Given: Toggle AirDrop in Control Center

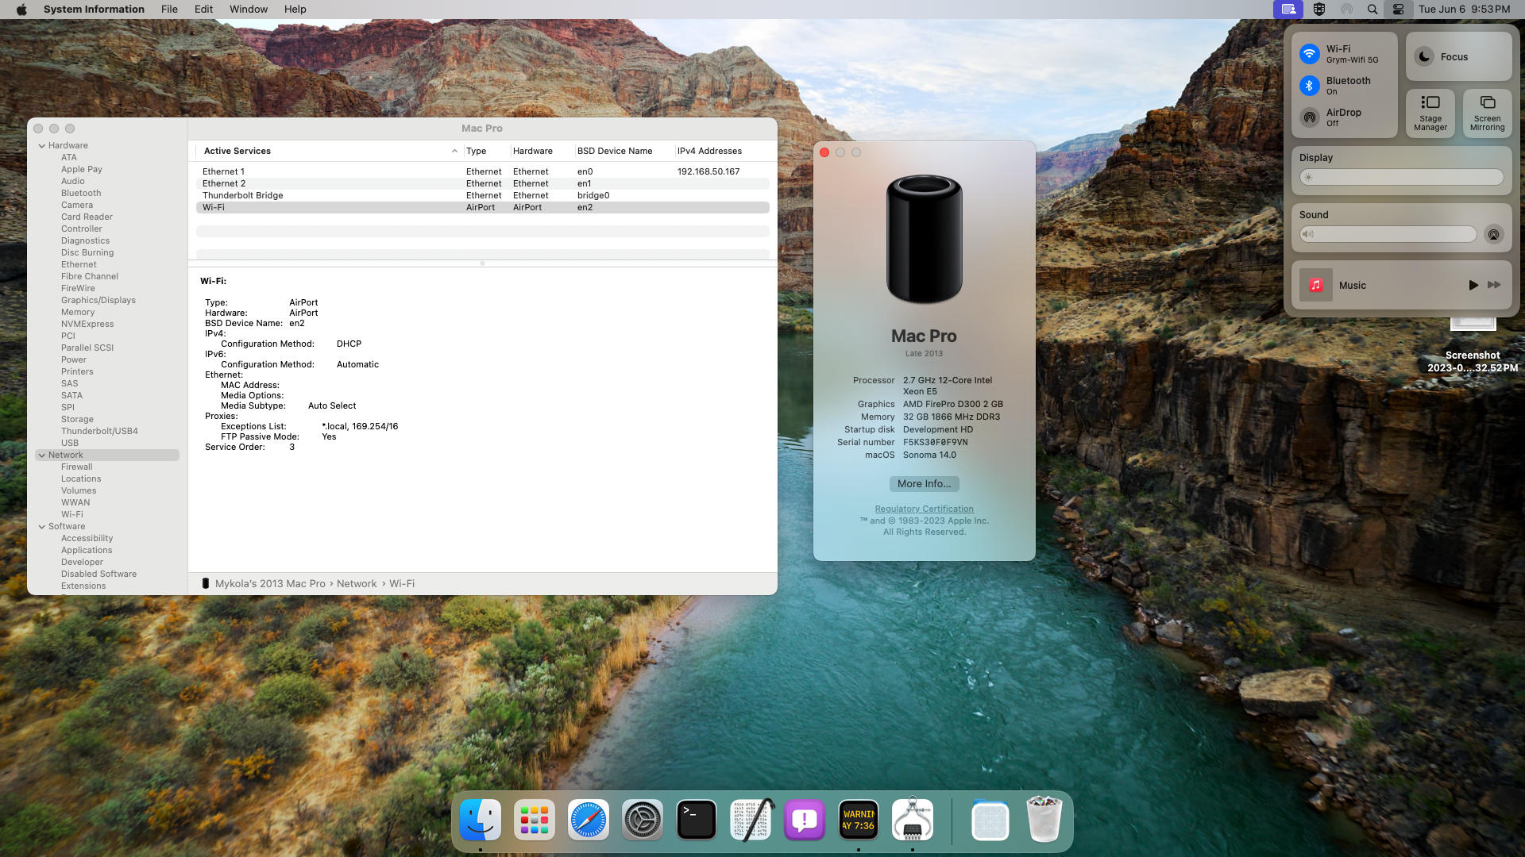Looking at the screenshot, I should (1310, 117).
